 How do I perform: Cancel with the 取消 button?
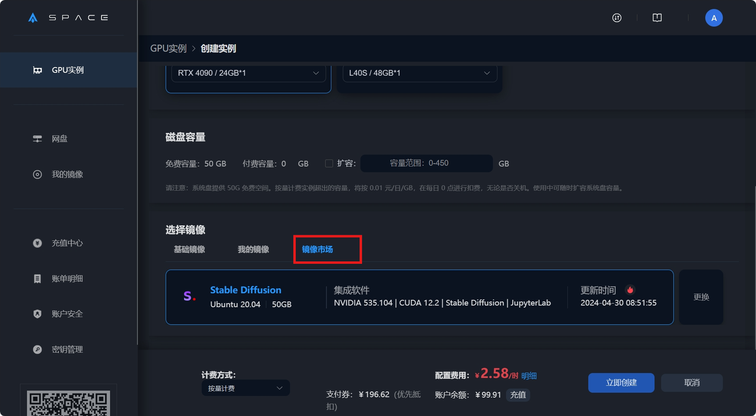click(692, 383)
